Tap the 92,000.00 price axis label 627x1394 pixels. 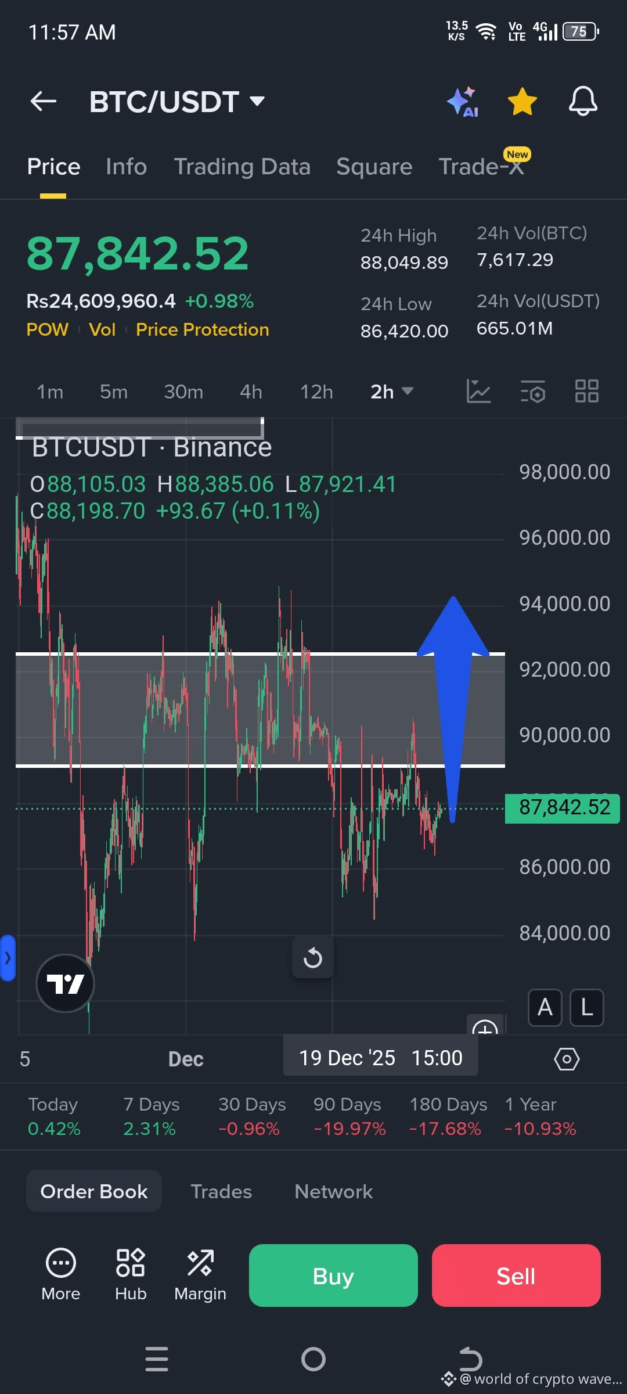(x=565, y=669)
